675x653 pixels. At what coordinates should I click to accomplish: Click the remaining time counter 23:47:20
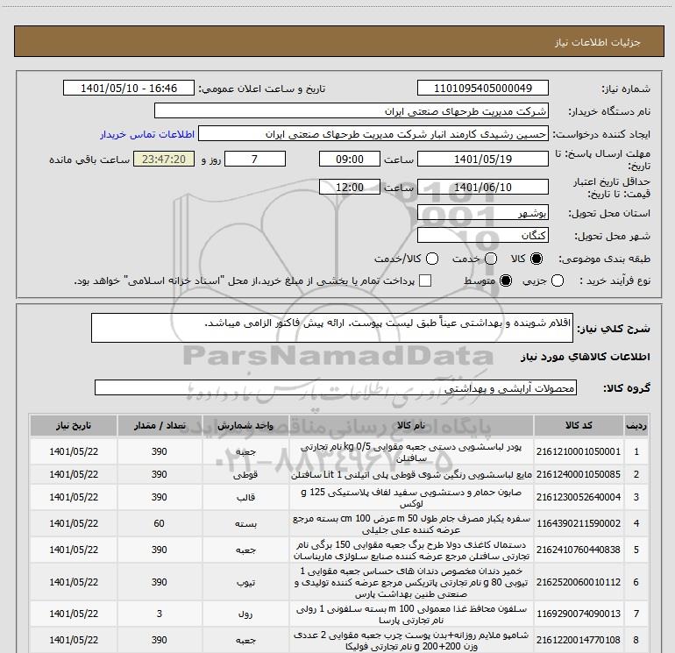(164, 159)
